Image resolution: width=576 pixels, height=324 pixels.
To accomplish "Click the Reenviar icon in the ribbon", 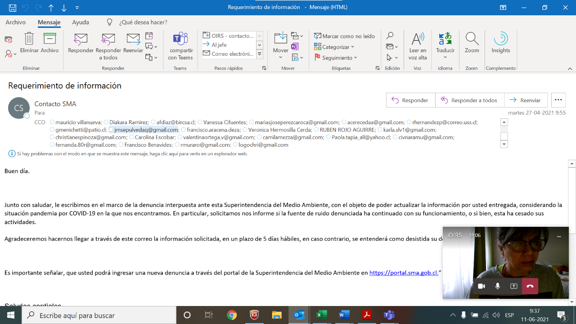I will (x=133, y=40).
